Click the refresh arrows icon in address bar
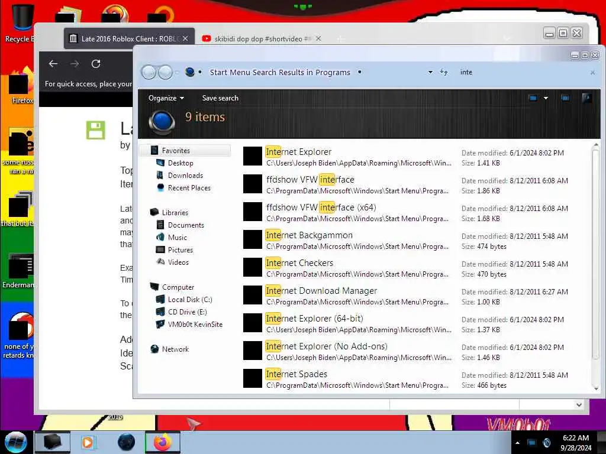The height and width of the screenshot is (454, 606). (x=444, y=72)
